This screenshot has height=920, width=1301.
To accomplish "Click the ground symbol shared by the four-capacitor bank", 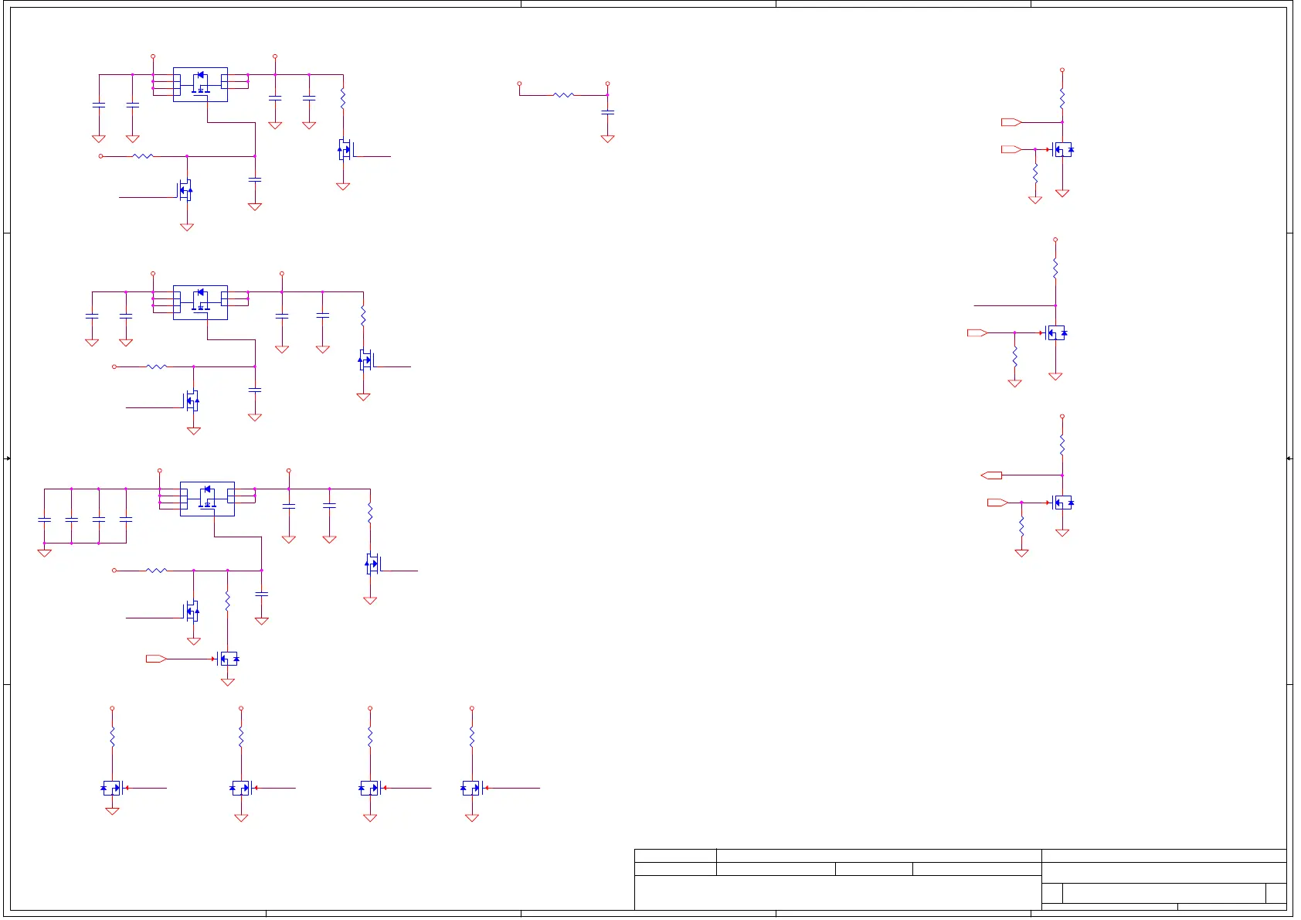I will pos(45,553).
